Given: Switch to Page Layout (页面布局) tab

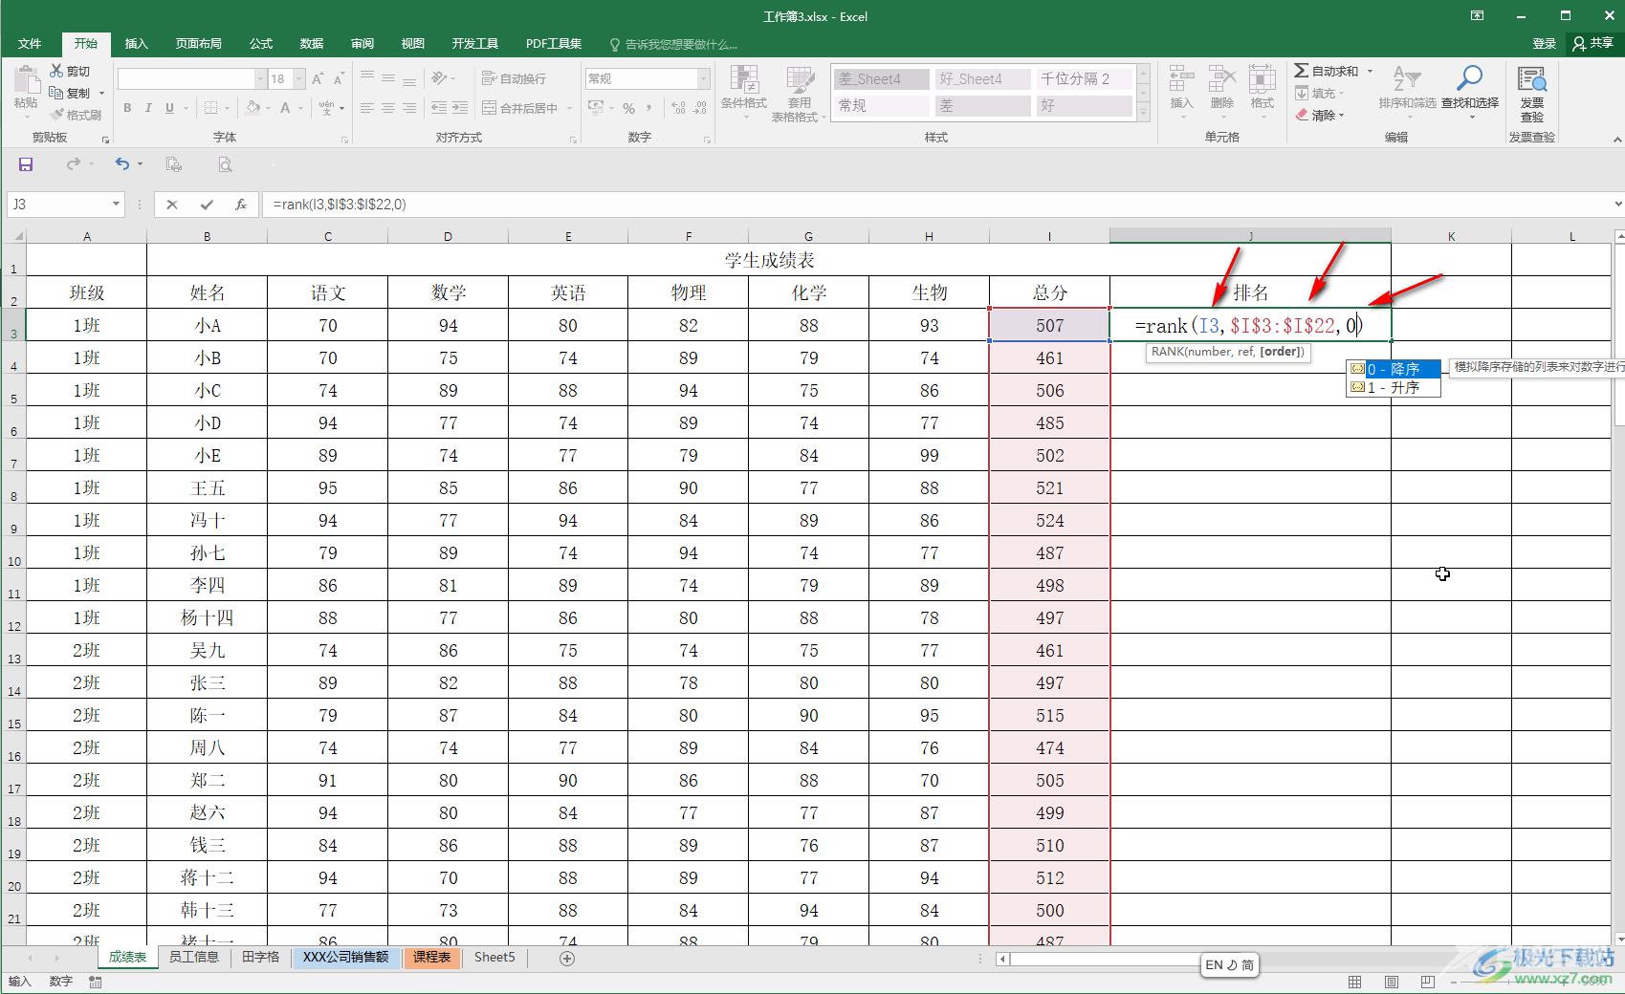Looking at the screenshot, I should tap(198, 44).
